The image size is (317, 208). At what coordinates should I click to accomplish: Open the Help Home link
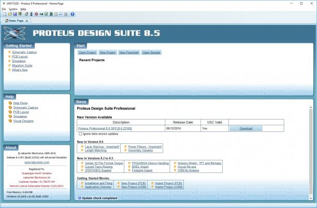click(x=20, y=103)
